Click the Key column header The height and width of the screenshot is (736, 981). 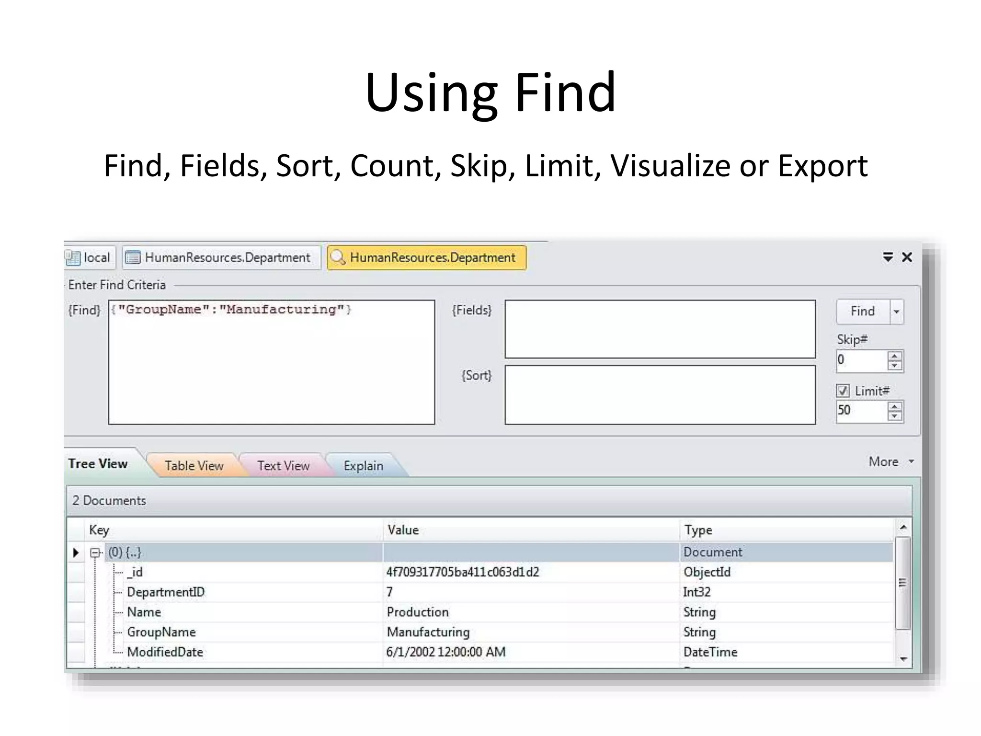click(x=234, y=530)
